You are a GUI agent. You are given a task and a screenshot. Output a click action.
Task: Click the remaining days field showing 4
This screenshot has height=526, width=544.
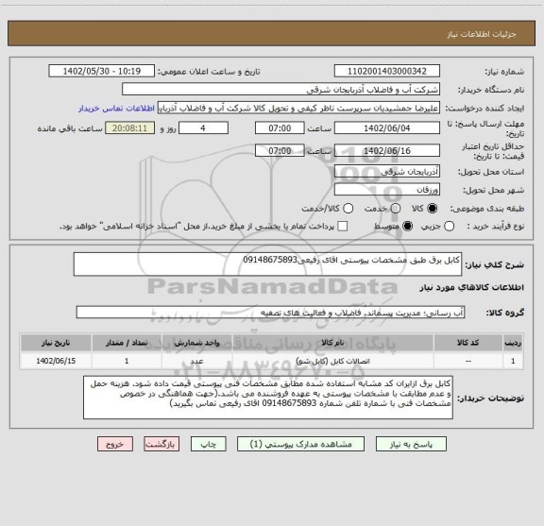pyautogui.click(x=203, y=128)
